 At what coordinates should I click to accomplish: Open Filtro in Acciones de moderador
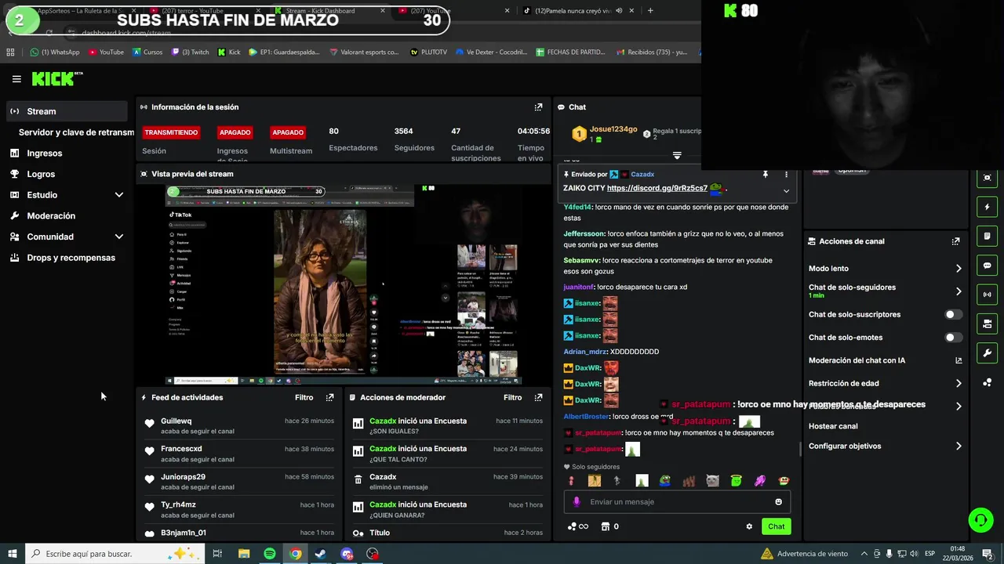click(512, 398)
